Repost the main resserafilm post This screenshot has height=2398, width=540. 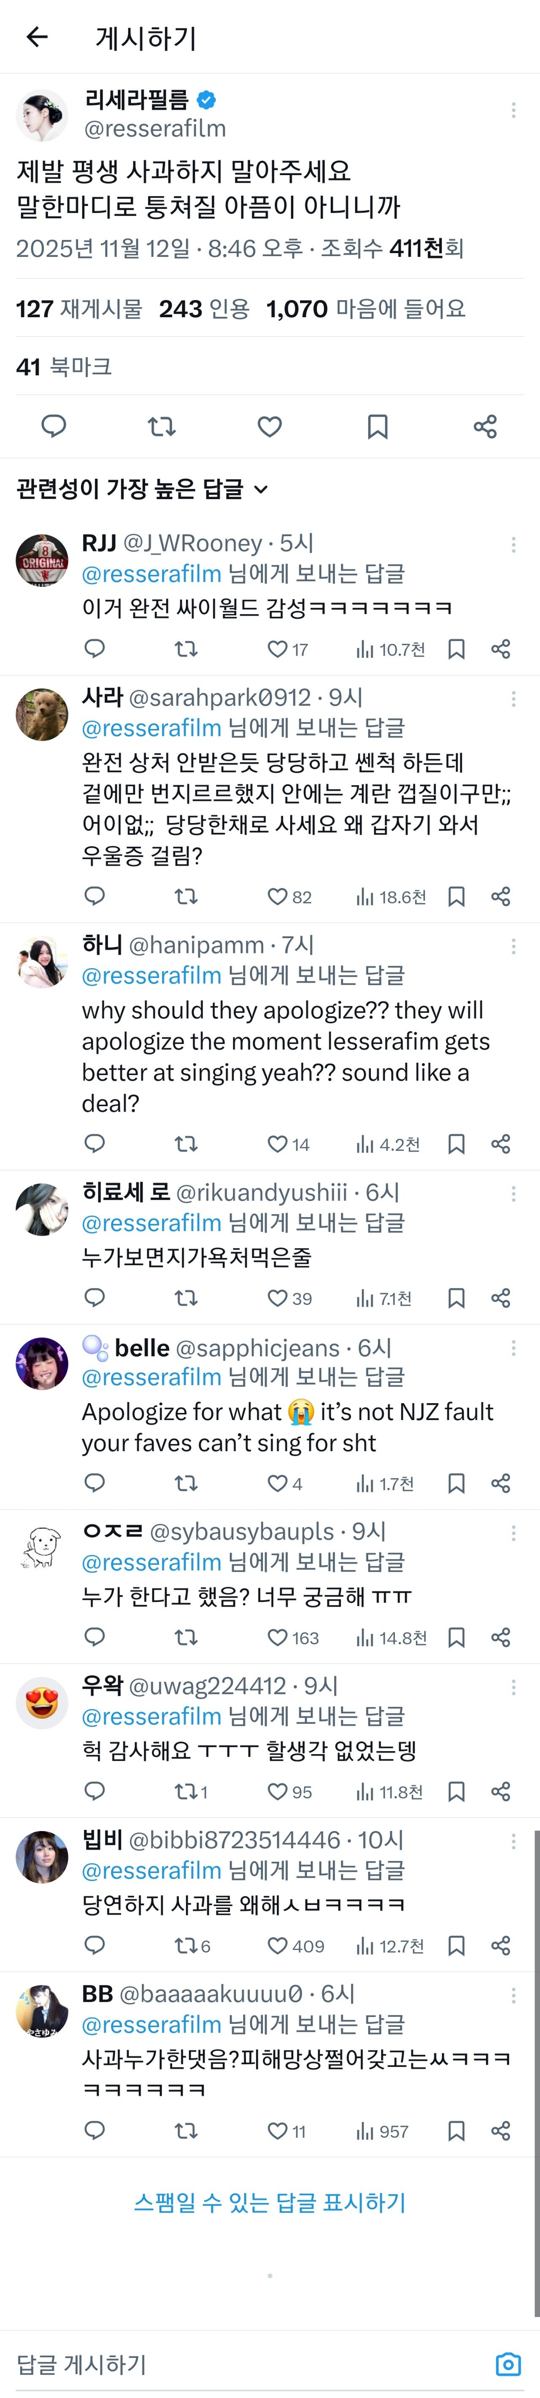point(162,427)
